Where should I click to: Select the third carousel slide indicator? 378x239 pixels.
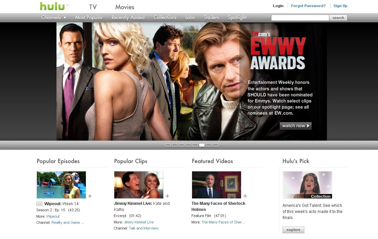[182, 145]
